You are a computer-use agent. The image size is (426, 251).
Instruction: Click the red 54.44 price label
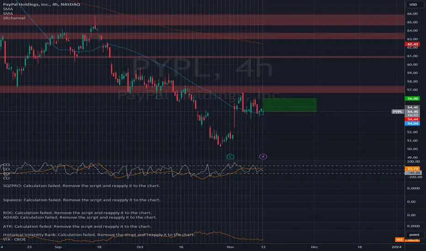(412, 120)
